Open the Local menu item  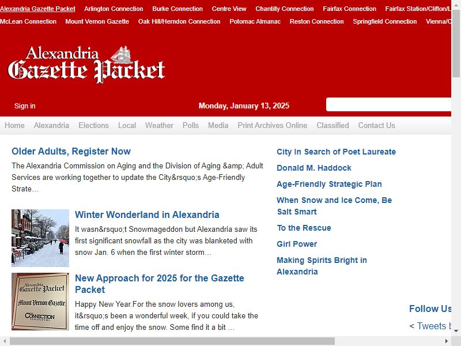(x=127, y=125)
